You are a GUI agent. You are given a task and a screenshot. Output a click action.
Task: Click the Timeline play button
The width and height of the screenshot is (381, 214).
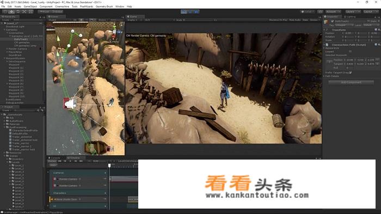(x=70, y=161)
